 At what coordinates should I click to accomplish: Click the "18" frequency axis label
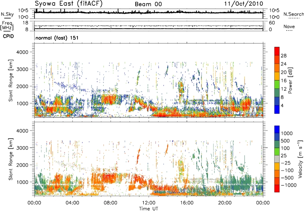click(x=25, y=23)
